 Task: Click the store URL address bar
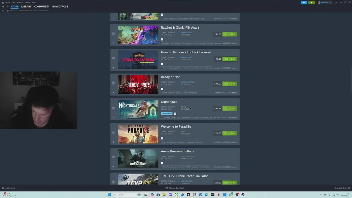point(29,10)
